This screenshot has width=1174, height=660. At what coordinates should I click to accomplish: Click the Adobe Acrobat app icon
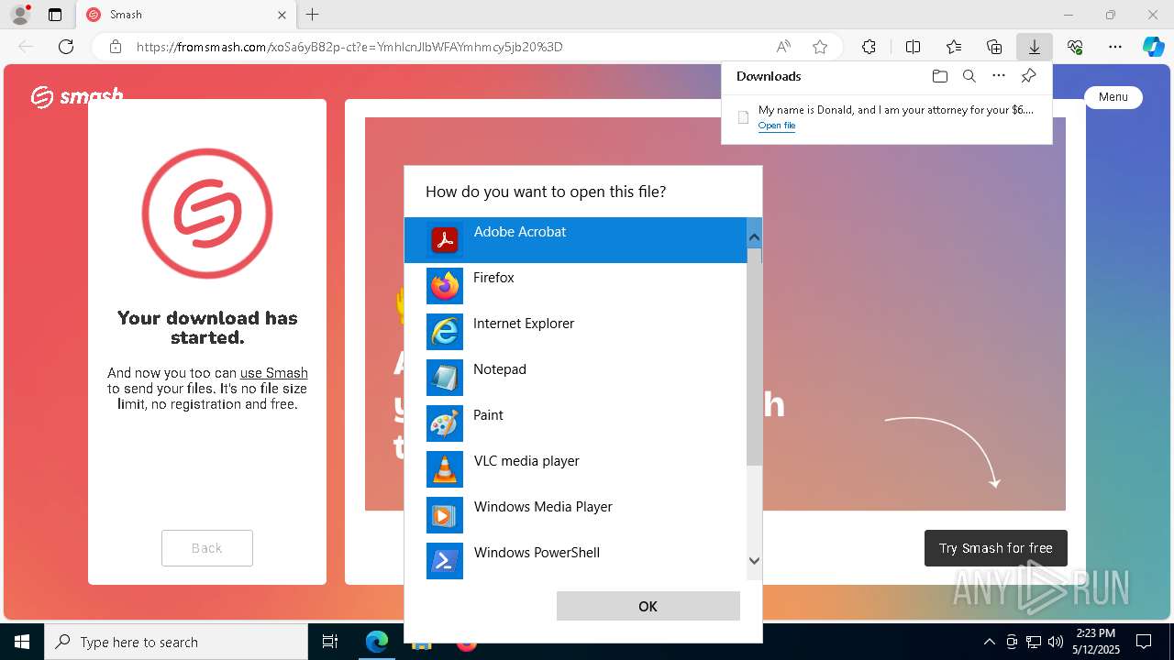tap(445, 240)
